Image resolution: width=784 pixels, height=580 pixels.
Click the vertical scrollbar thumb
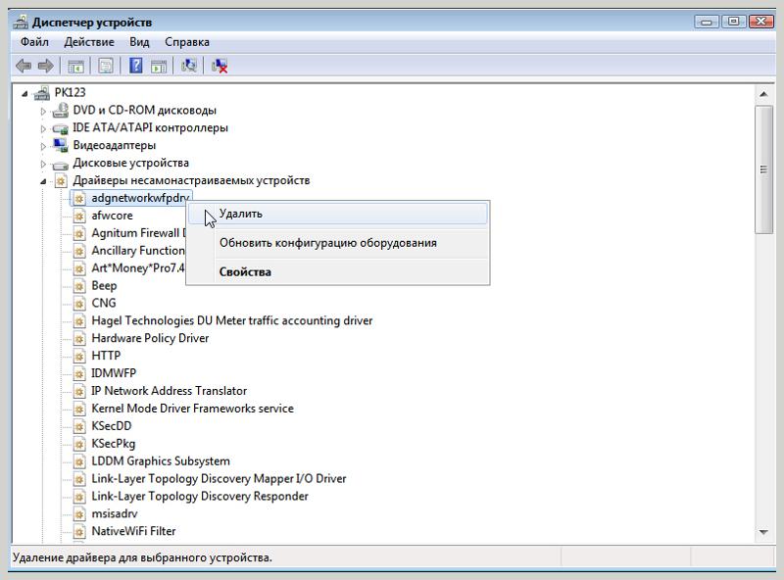tap(763, 169)
